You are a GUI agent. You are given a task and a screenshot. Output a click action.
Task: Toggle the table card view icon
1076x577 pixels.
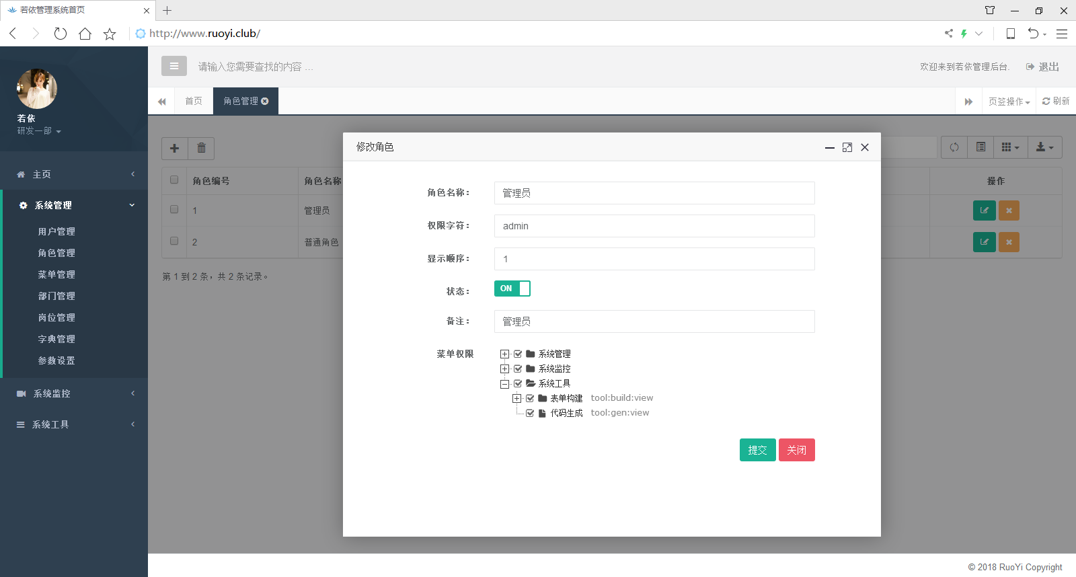[981, 147]
